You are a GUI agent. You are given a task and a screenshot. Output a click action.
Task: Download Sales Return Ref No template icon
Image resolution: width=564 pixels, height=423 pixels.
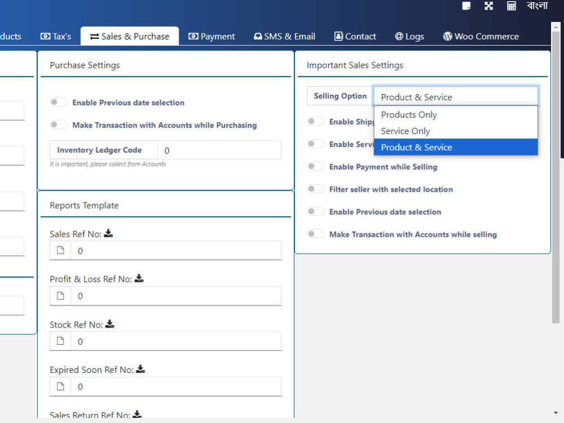pyautogui.click(x=137, y=414)
